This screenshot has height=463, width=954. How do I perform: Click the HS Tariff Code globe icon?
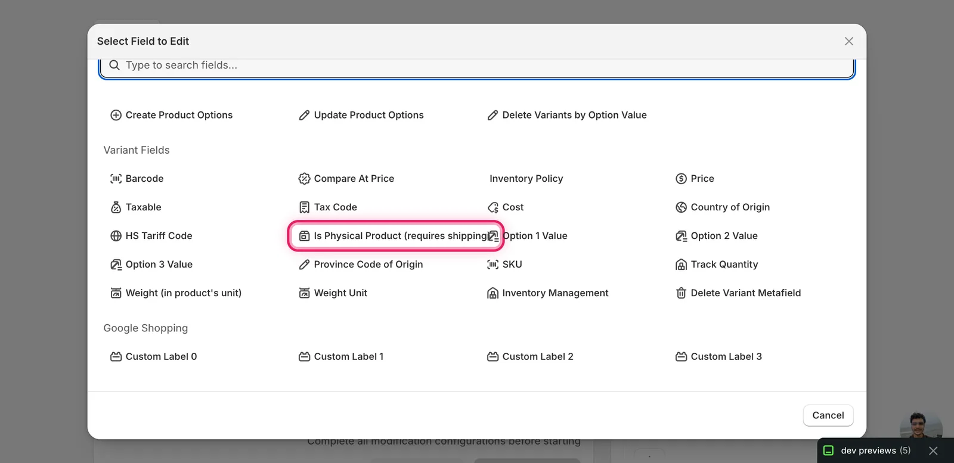pos(116,236)
